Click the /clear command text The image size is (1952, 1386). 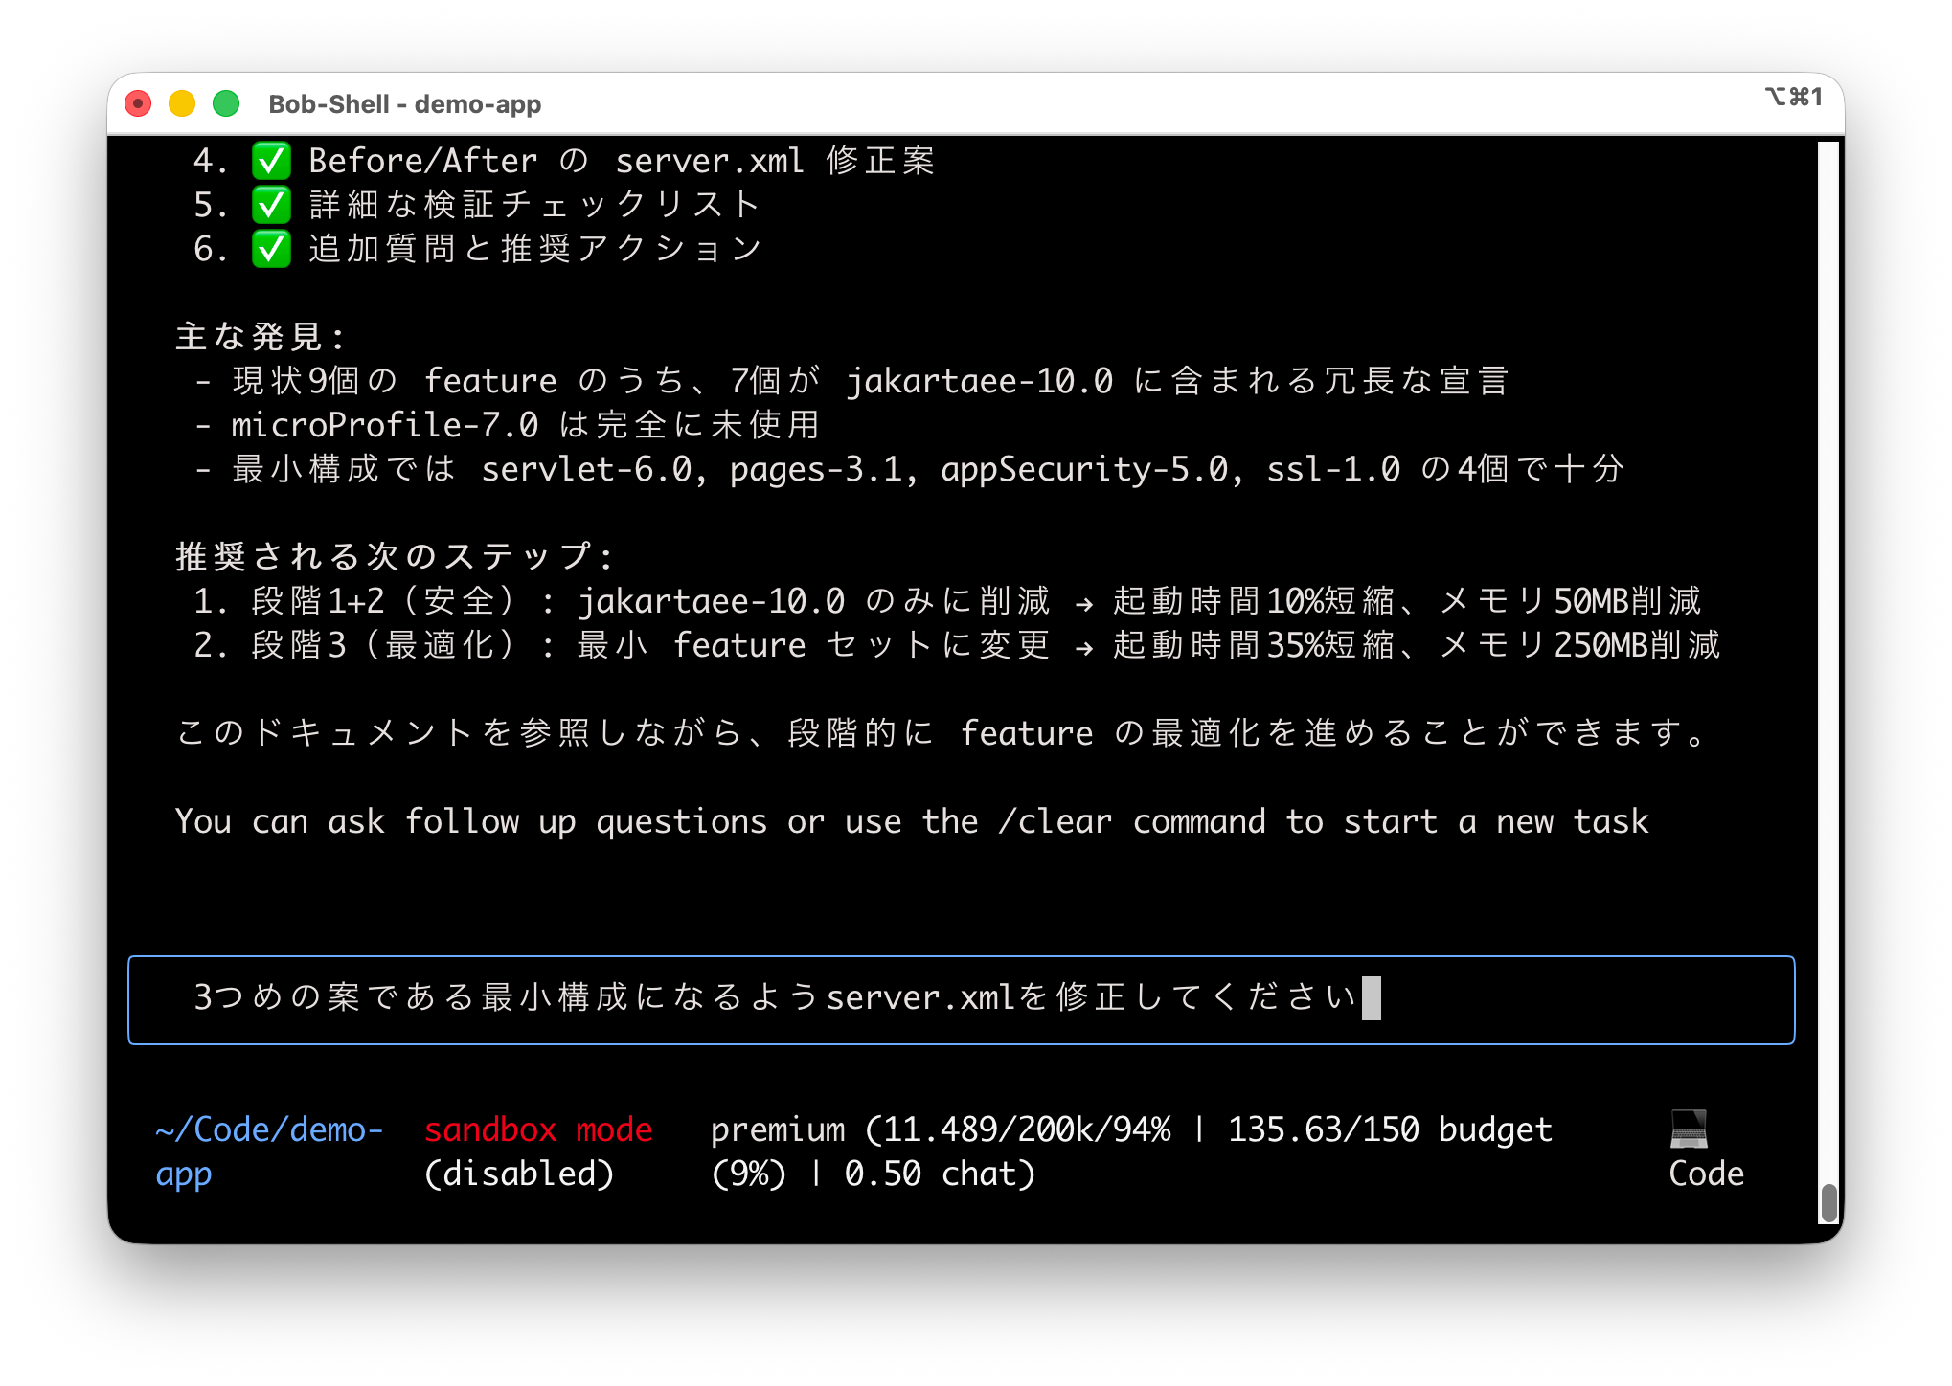(x=1055, y=821)
